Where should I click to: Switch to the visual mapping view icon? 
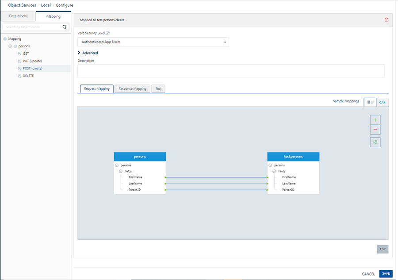tap(370, 102)
